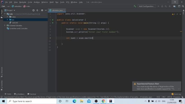Open Microsoft Edge from the taskbar
Viewport: 185px width, 104px height.
74,101
